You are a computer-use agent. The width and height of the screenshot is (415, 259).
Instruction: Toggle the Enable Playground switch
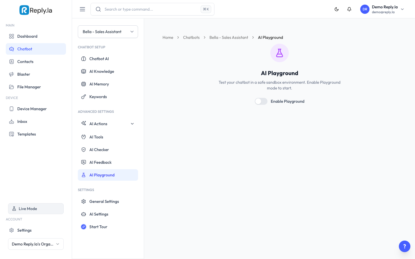tap(261, 101)
